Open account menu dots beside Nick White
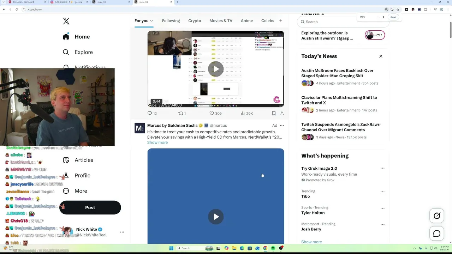Image resolution: width=452 pixels, height=254 pixels. coord(122,232)
